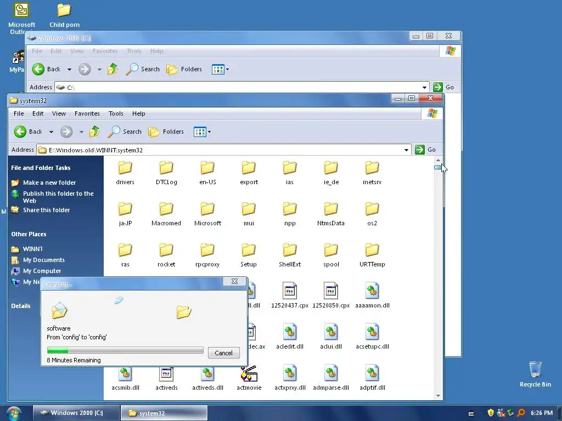Viewport: 562px width, 421px height.
Task: Switch to Windows 2000 (C:) taskbar button
Action: [x=76, y=413]
